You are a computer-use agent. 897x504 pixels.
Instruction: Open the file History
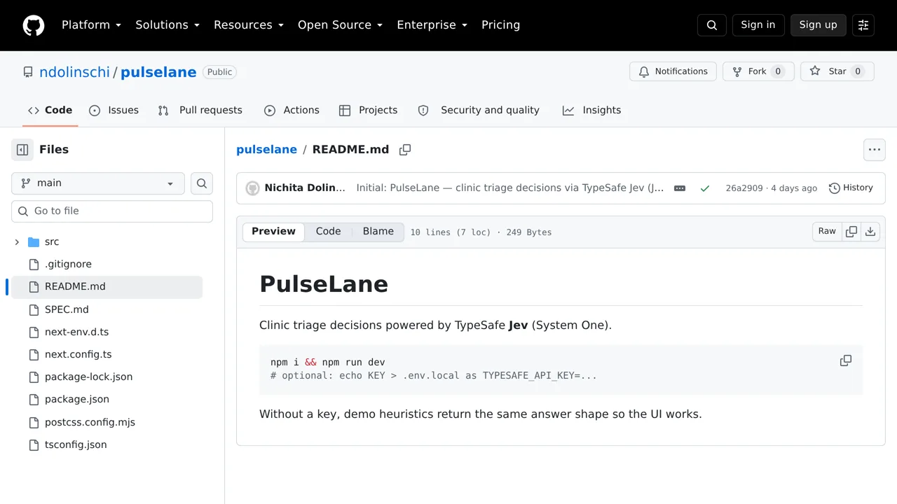[x=851, y=188]
